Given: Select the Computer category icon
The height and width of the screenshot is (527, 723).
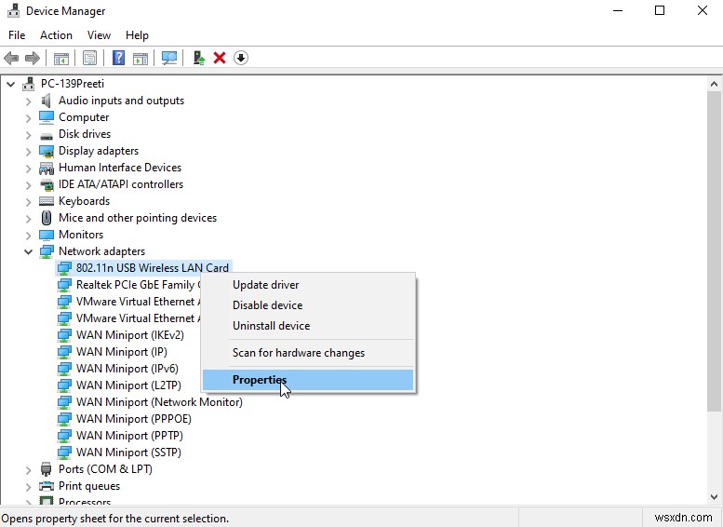Looking at the screenshot, I should pos(47,117).
